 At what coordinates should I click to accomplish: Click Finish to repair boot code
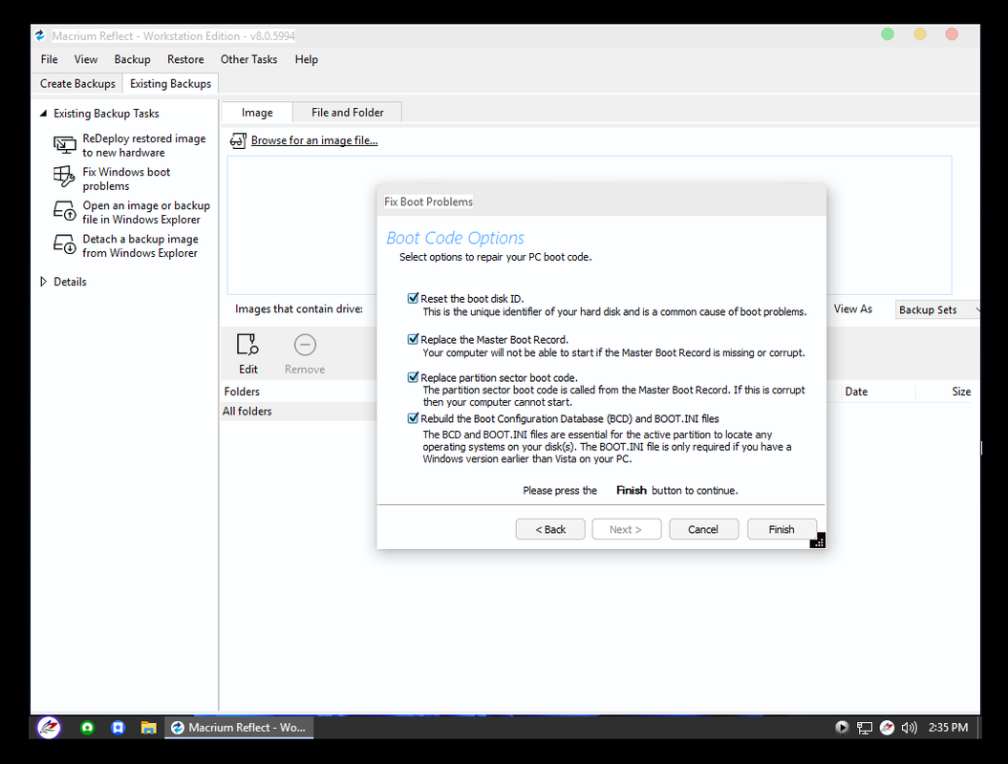tap(782, 529)
